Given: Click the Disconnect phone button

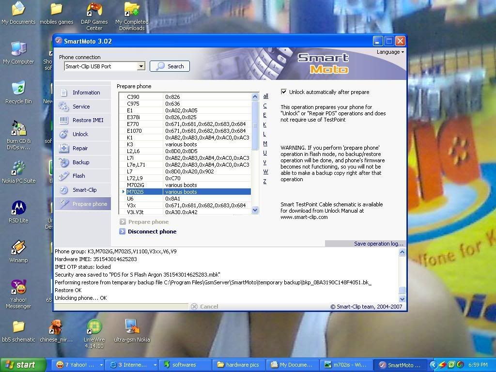Looking at the screenshot, I should click(148, 232).
